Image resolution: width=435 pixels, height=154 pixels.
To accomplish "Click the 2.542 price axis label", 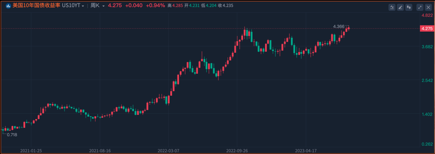I will coord(427,81).
